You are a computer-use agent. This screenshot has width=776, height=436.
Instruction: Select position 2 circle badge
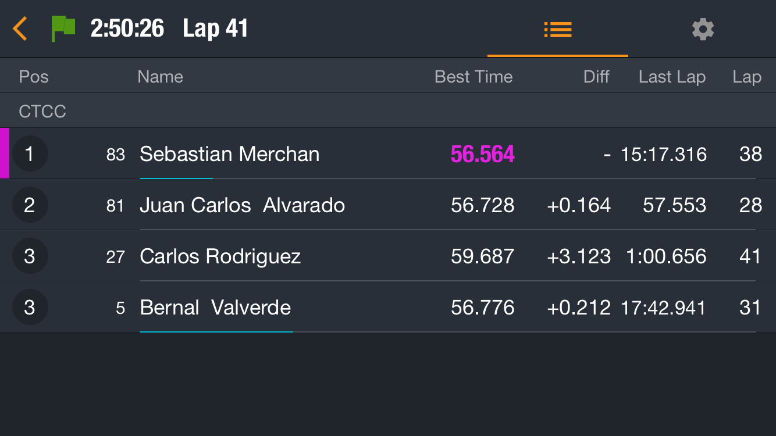pyautogui.click(x=30, y=205)
